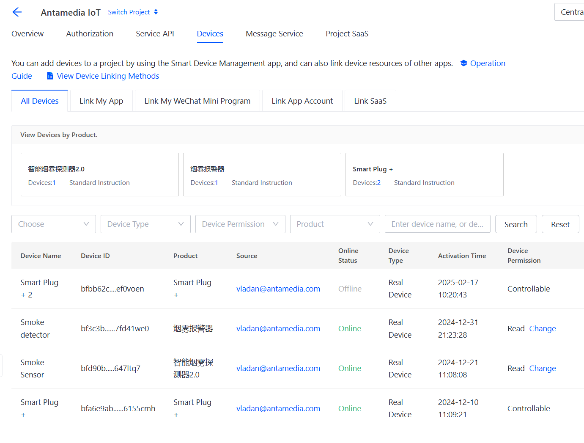The width and height of the screenshot is (584, 443).
Task: Click the device name search field
Action: point(437,224)
